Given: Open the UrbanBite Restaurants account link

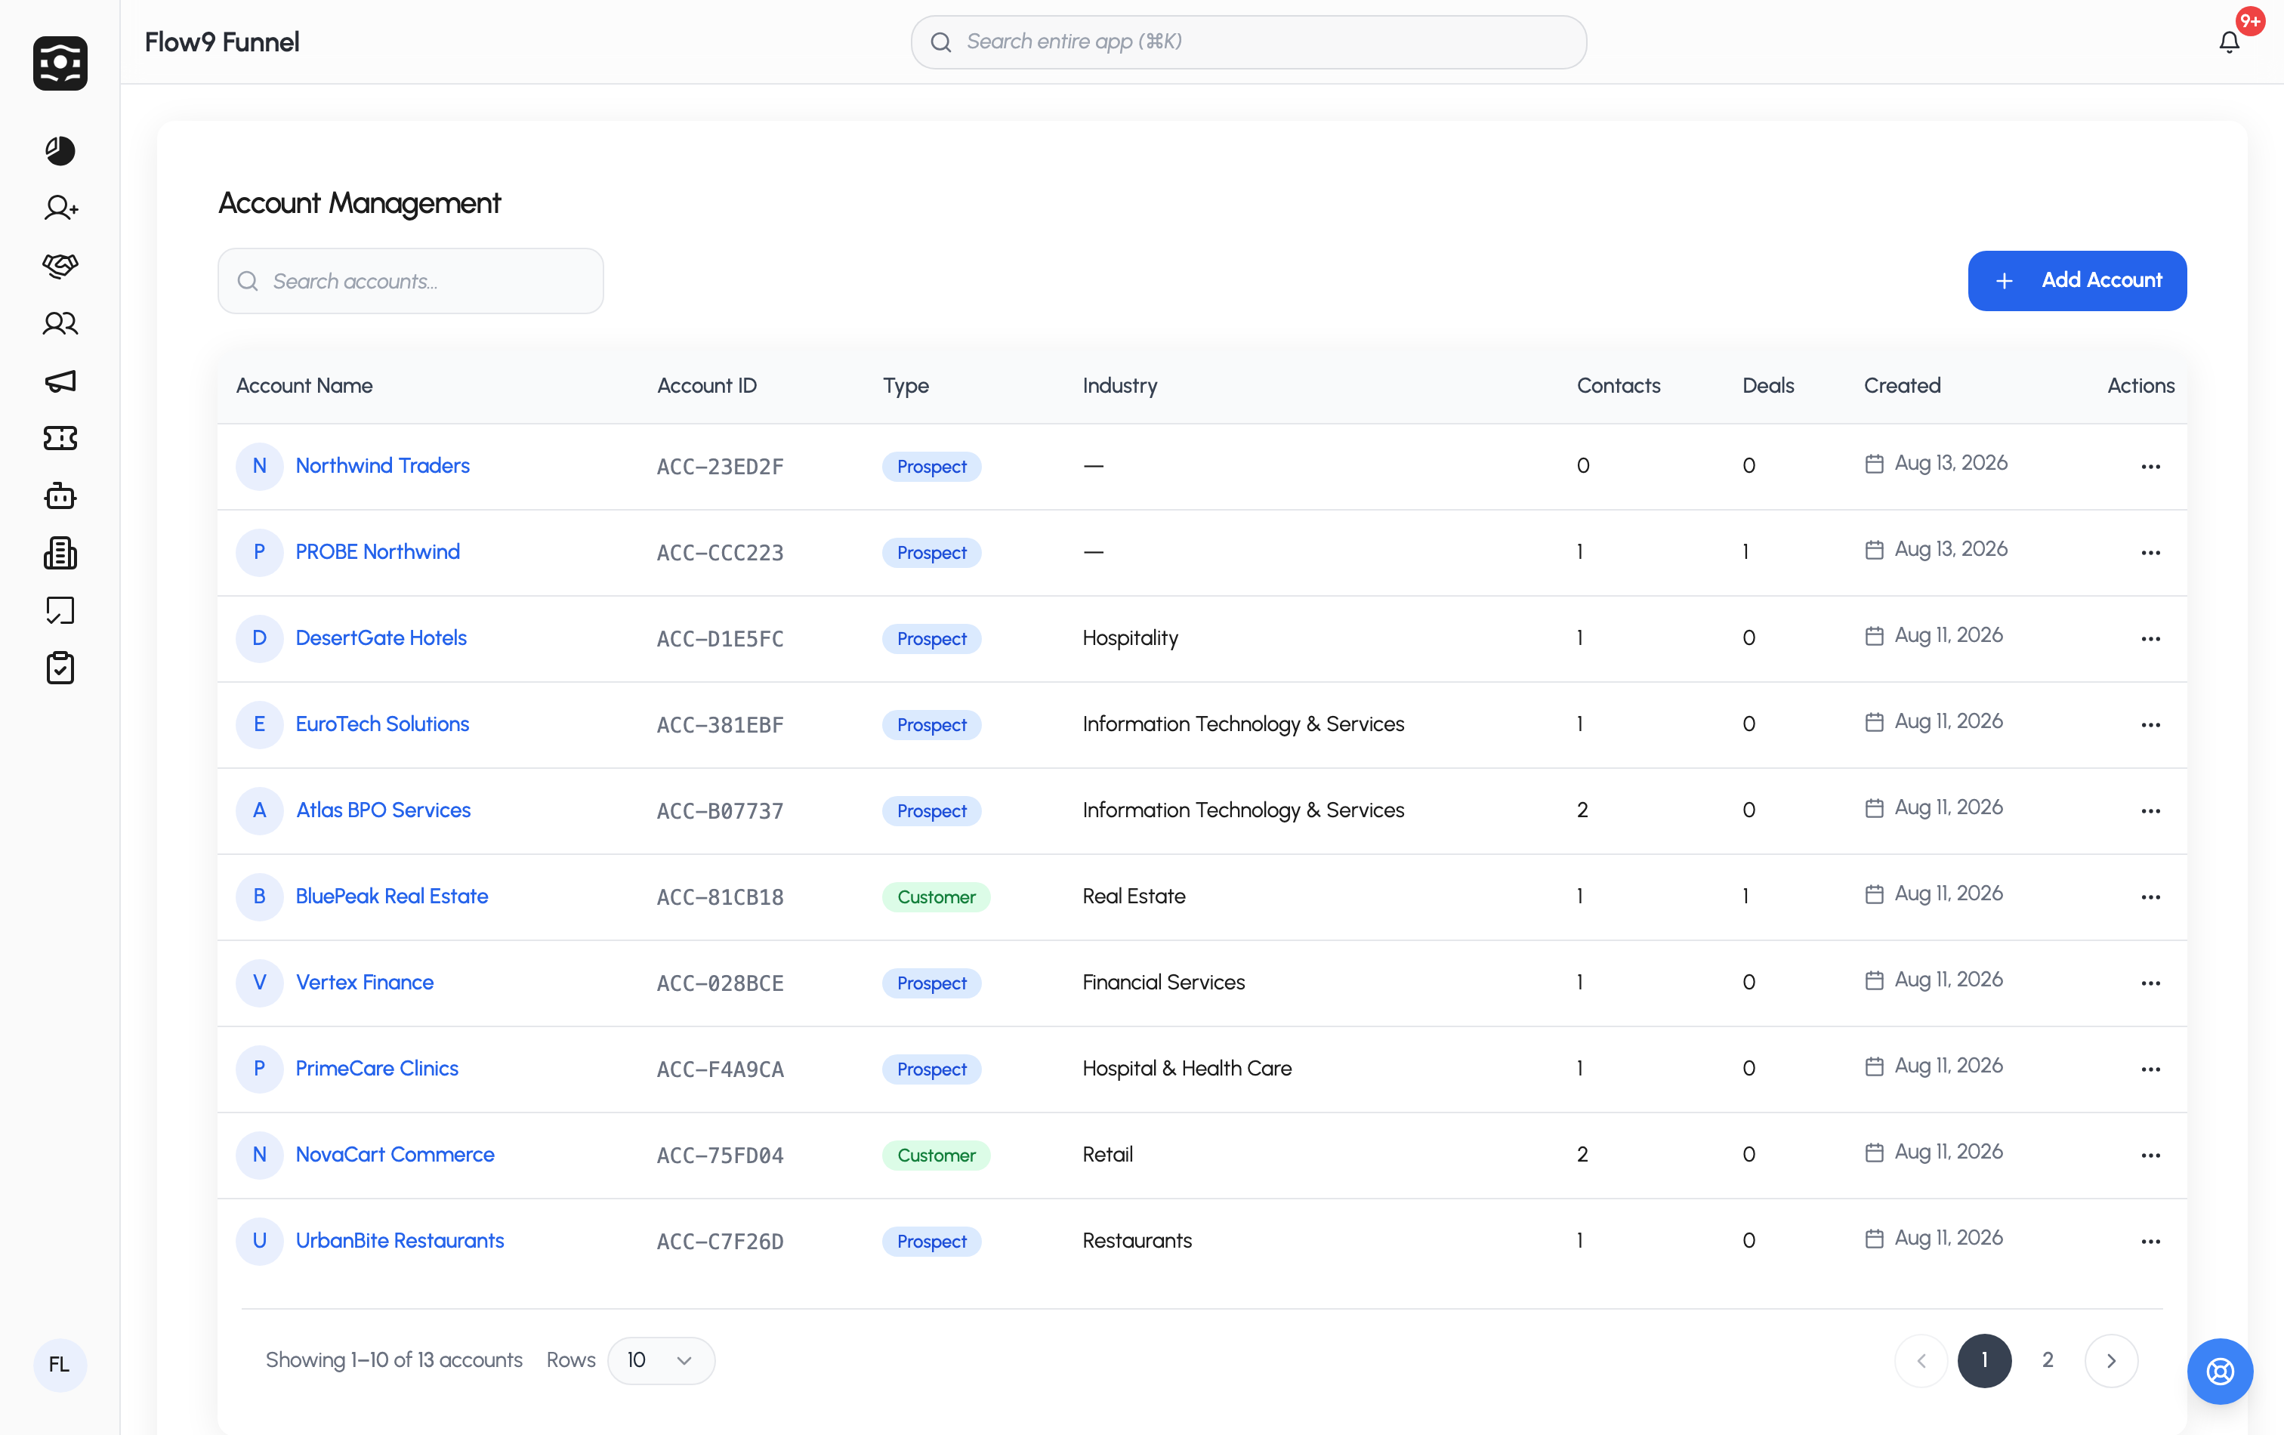Looking at the screenshot, I should [x=400, y=1241].
